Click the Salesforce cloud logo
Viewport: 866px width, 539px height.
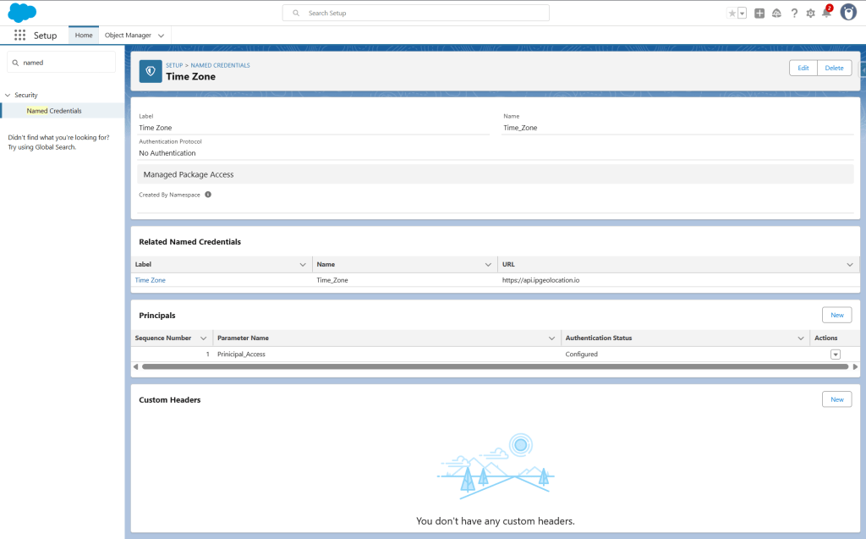pos(22,13)
